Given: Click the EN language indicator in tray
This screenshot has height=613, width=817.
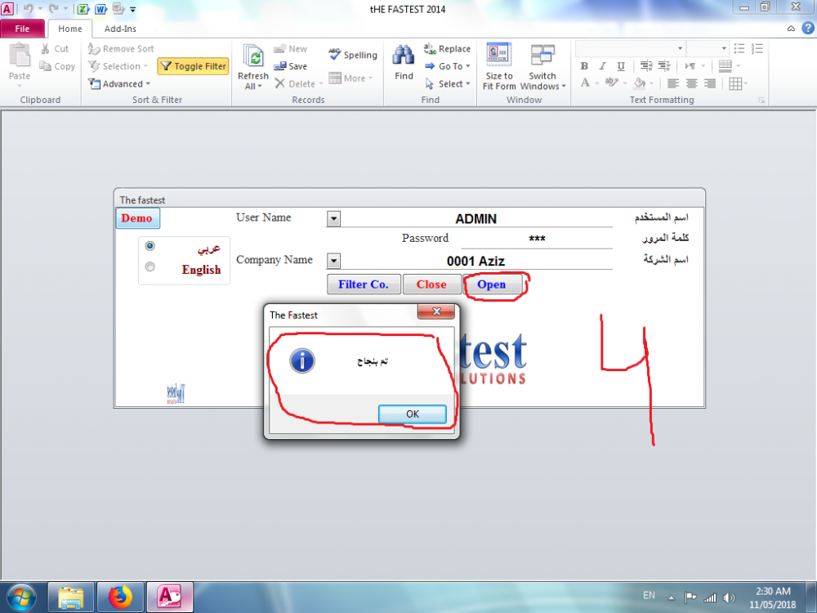Looking at the screenshot, I should click(649, 595).
